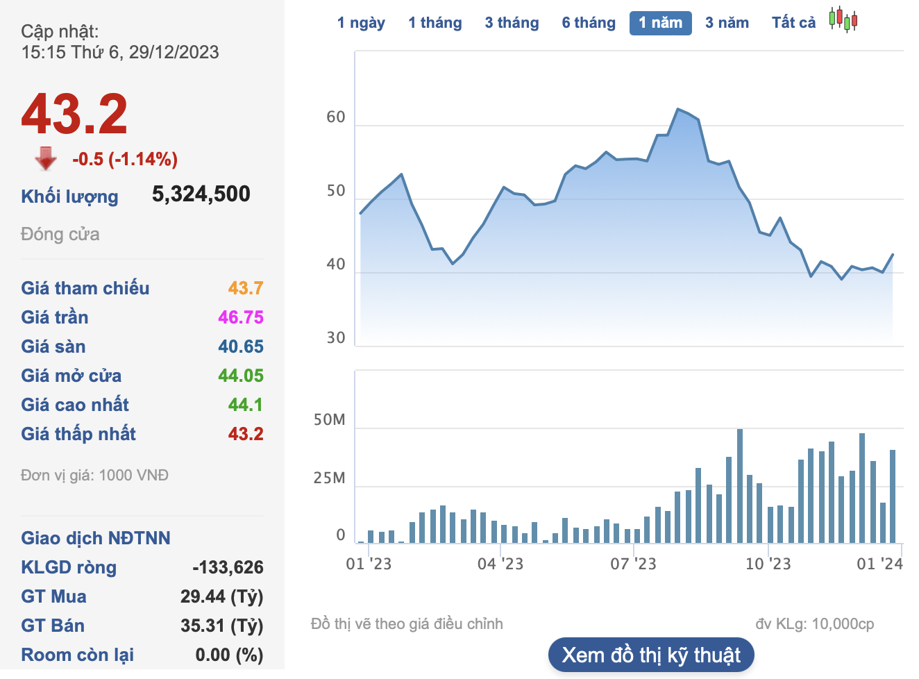Image resolution: width=919 pixels, height=679 pixels.
Task: Click the tallest volume bar near 50M
Action: [740, 486]
